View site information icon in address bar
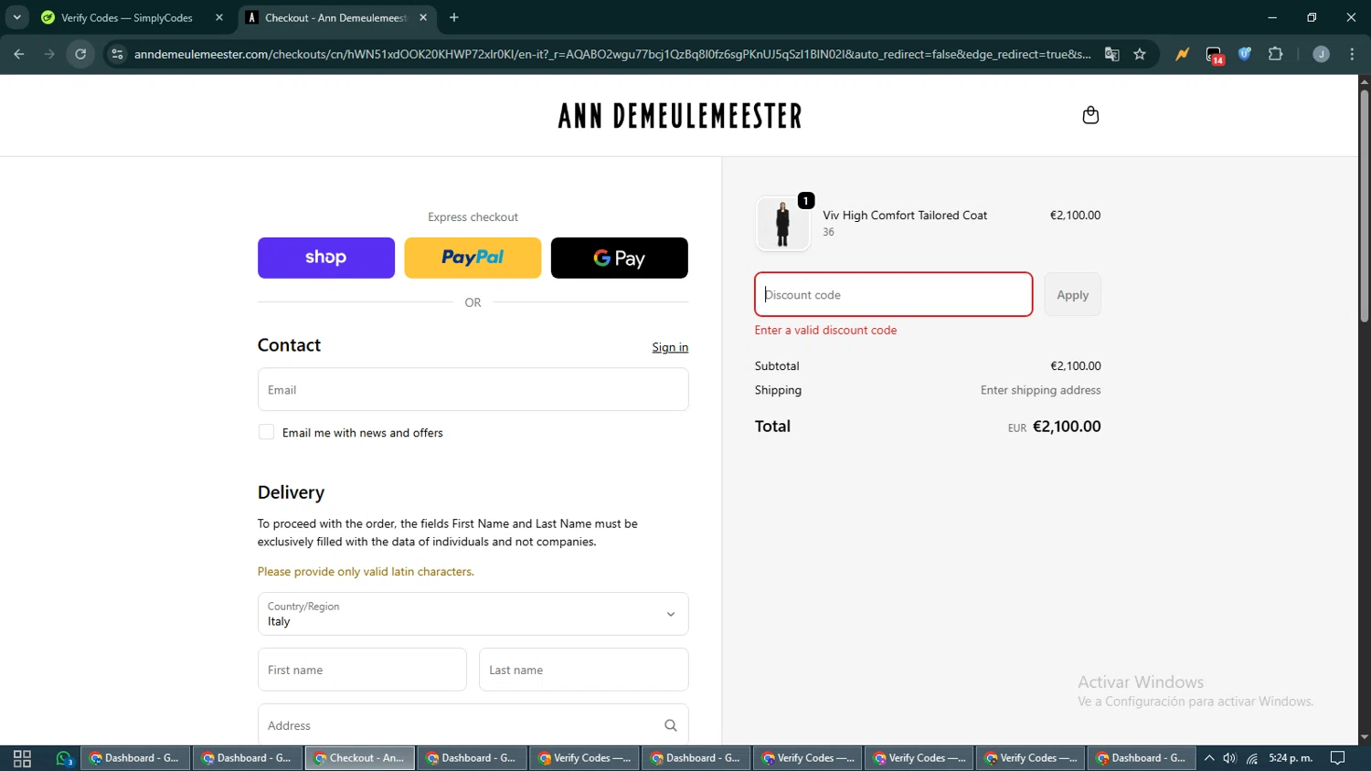Screen dimensions: 1371x771 117,54
